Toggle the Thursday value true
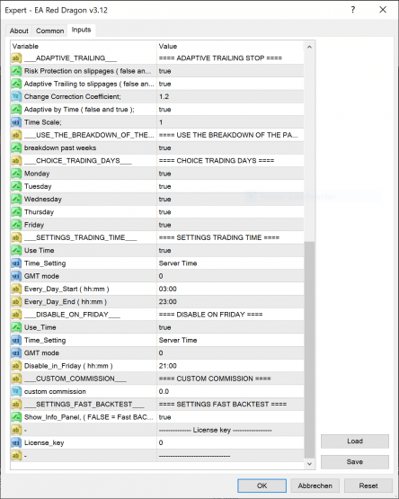 (x=230, y=212)
